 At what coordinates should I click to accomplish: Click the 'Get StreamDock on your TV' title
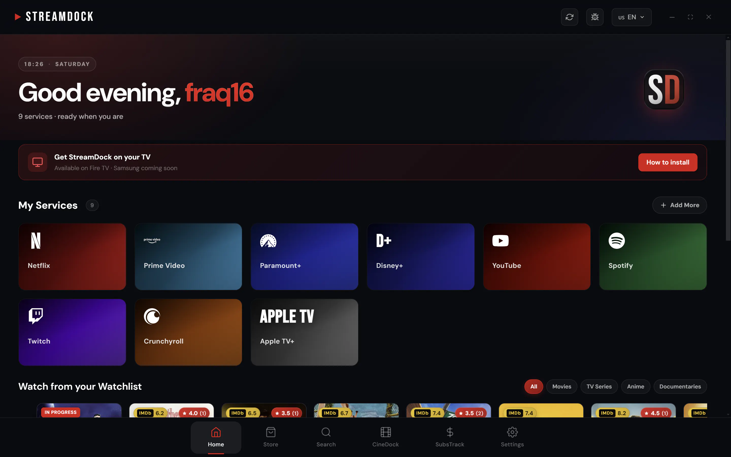point(102,157)
